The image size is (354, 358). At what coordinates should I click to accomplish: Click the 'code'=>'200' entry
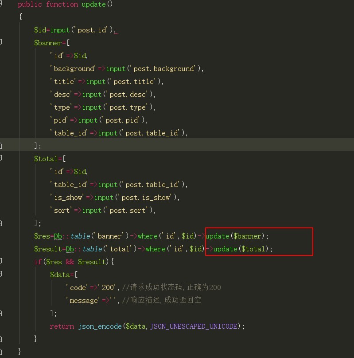tap(91, 287)
